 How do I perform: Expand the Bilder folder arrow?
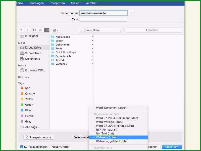[x=92, y=41]
